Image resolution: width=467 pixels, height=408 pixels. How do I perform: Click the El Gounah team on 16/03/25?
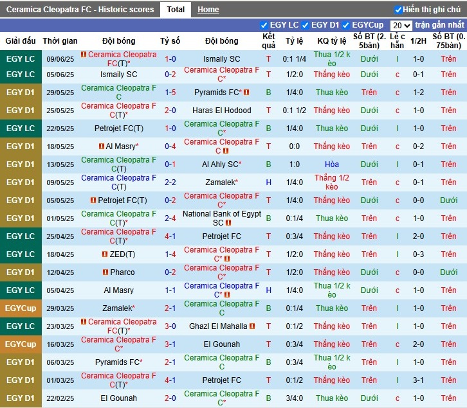(221, 344)
